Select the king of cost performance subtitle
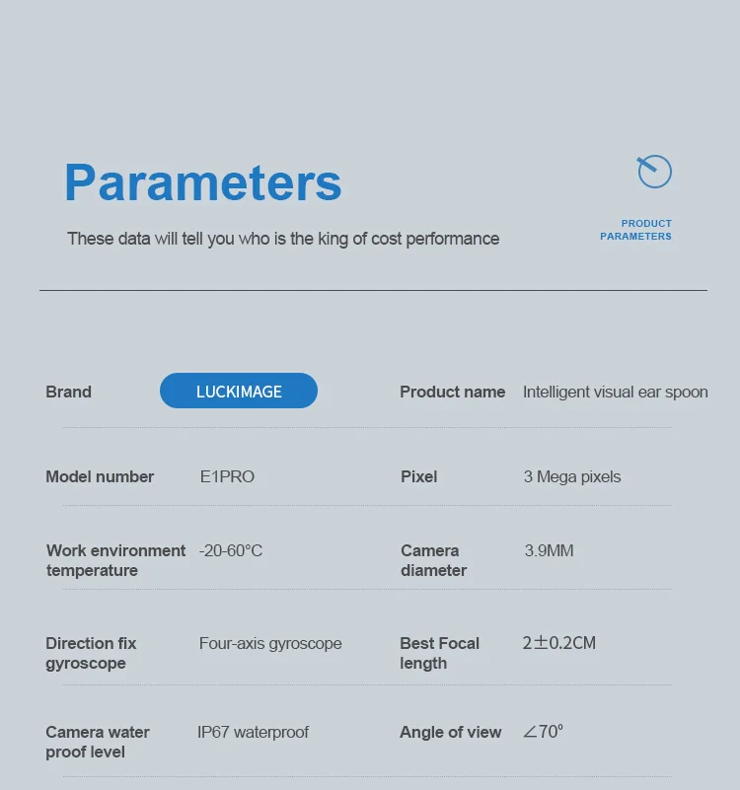The image size is (740, 790). tap(283, 239)
